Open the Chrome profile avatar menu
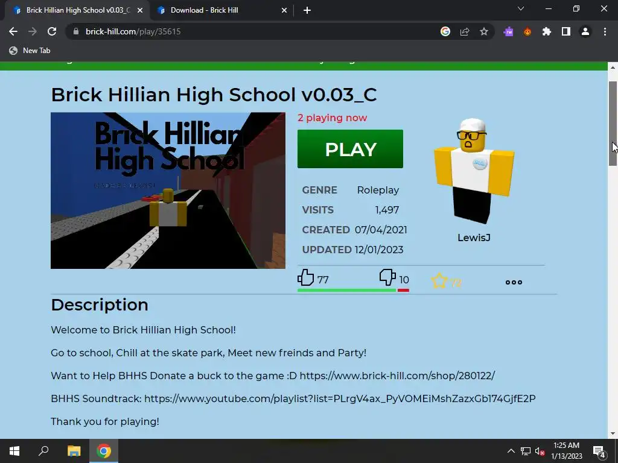This screenshot has height=463, width=618. [x=585, y=31]
